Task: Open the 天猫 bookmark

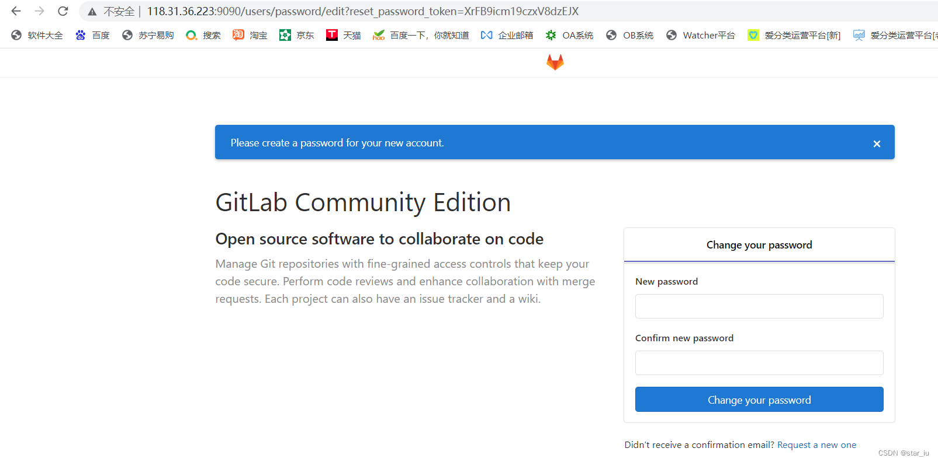Action: point(344,35)
